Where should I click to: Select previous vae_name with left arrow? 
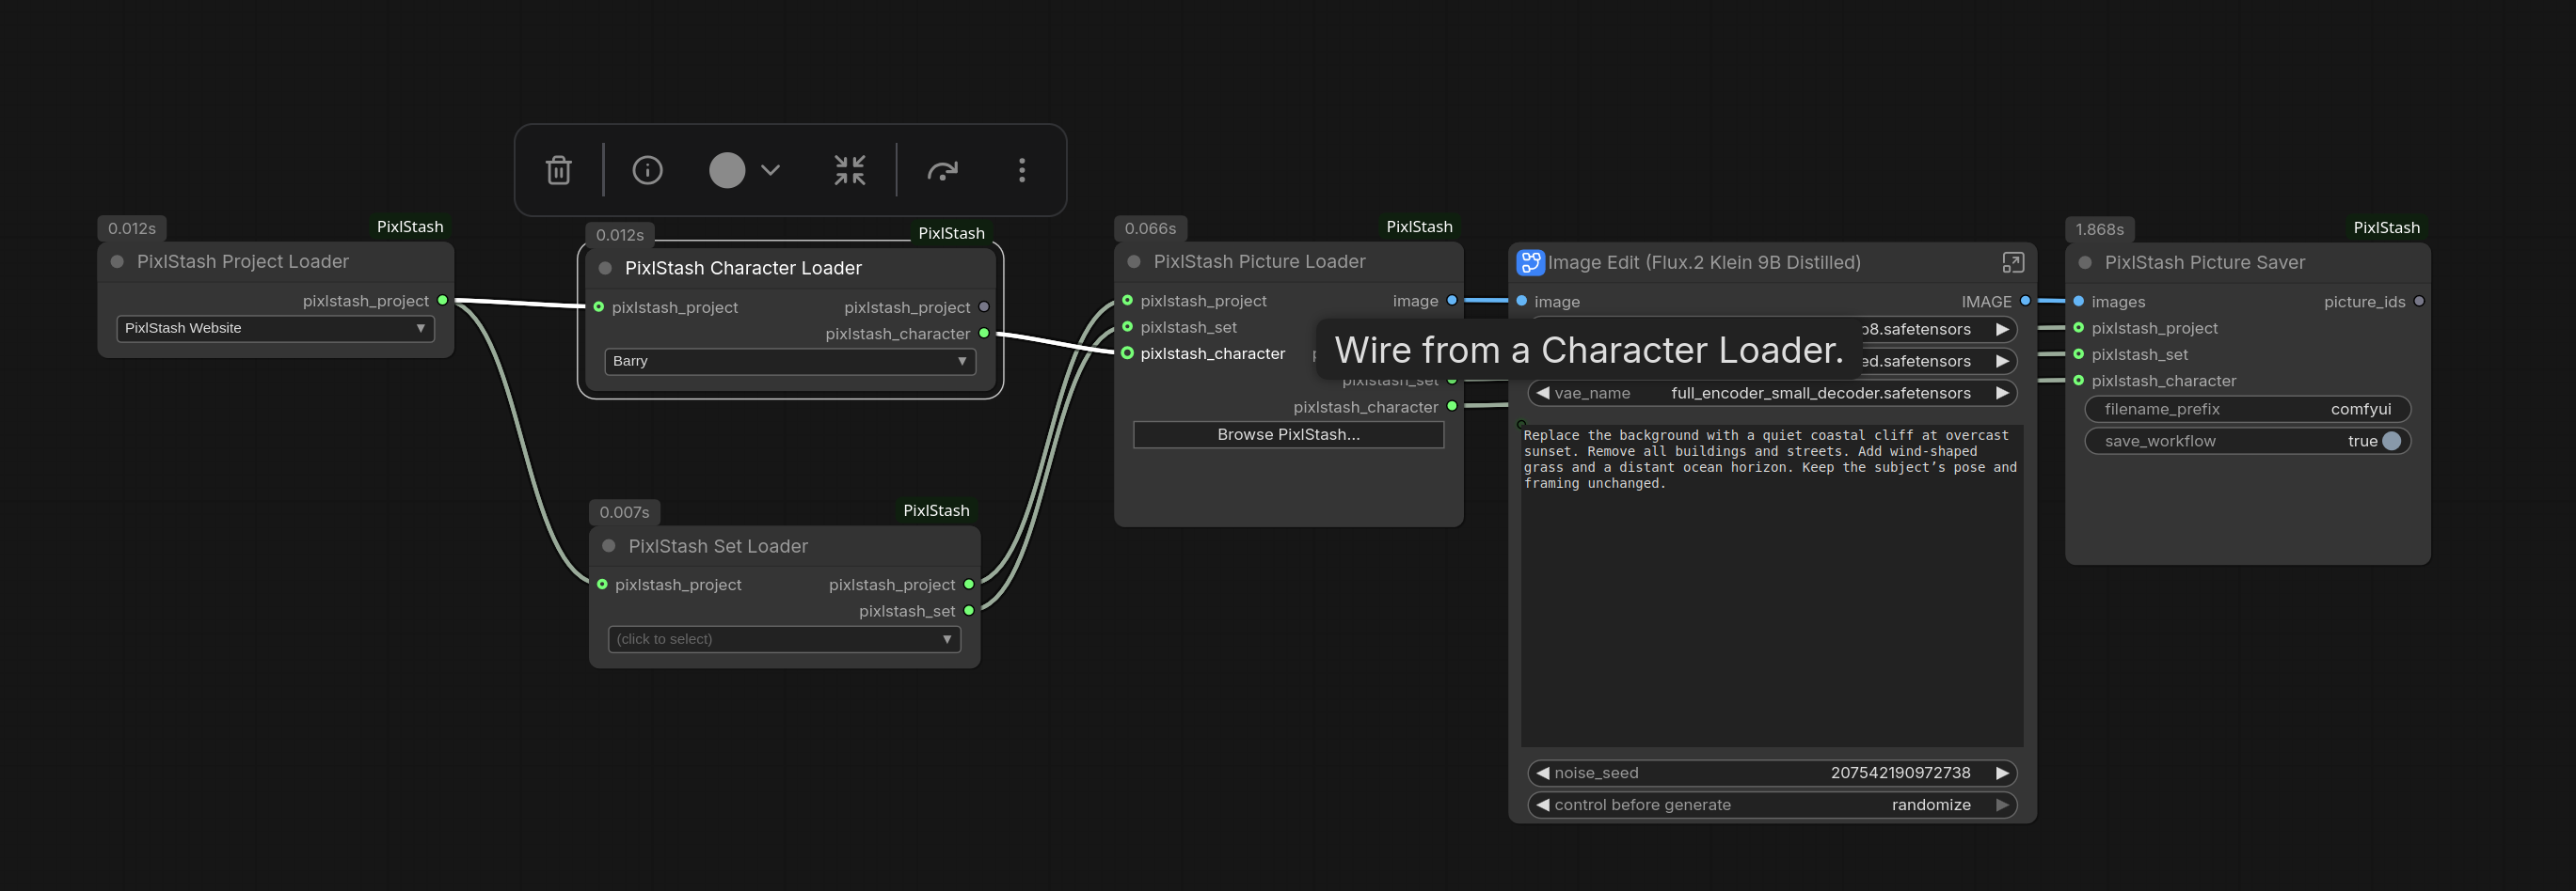(1543, 393)
